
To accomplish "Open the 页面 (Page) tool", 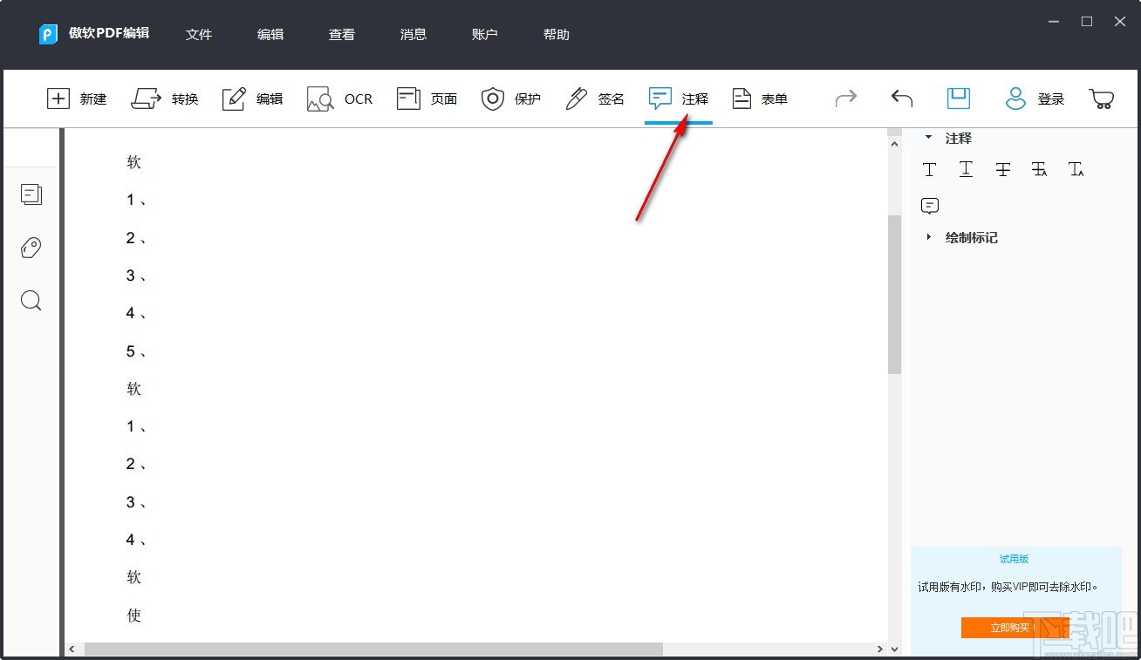I will click(x=427, y=99).
